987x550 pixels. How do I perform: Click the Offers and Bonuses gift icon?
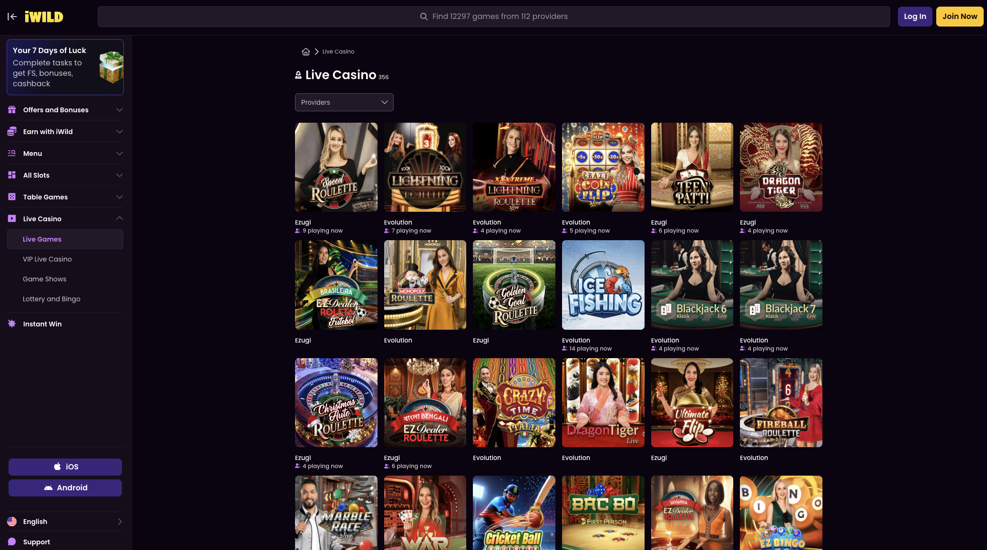coord(12,110)
